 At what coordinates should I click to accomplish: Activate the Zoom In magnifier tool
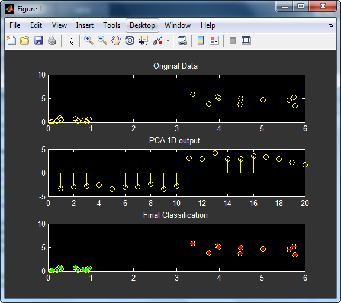pos(89,40)
